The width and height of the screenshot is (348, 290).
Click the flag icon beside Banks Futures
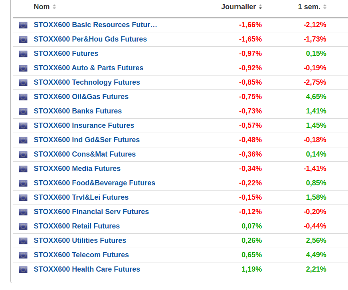(23, 111)
